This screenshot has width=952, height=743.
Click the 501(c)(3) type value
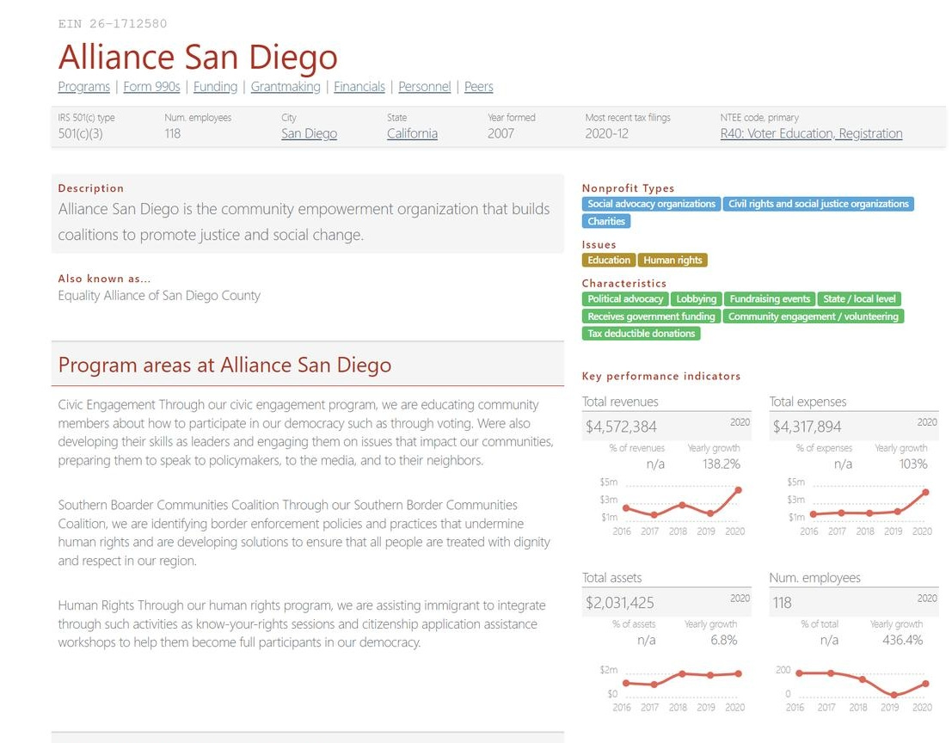(x=80, y=133)
